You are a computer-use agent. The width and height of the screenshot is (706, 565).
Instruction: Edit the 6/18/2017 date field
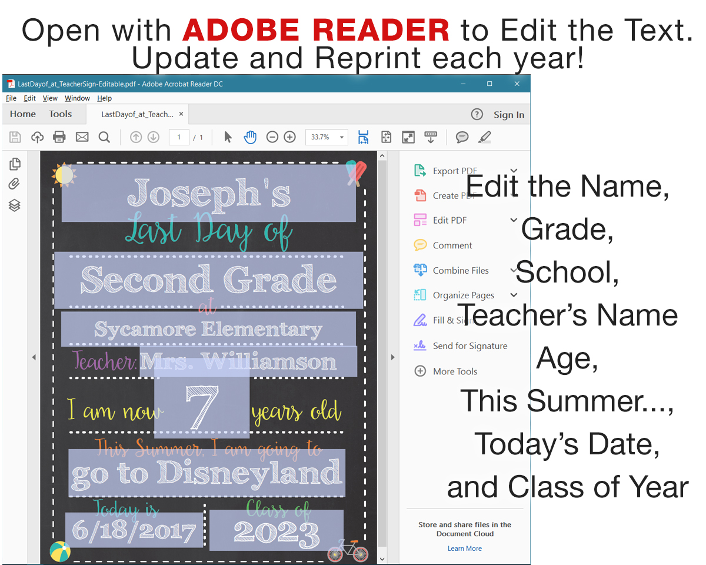click(x=134, y=530)
